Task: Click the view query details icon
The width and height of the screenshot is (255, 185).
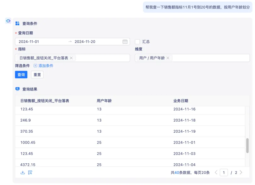Action: pos(30,172)
